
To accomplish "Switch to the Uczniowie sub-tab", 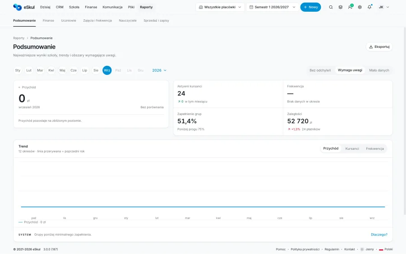I will click(69, 21).
